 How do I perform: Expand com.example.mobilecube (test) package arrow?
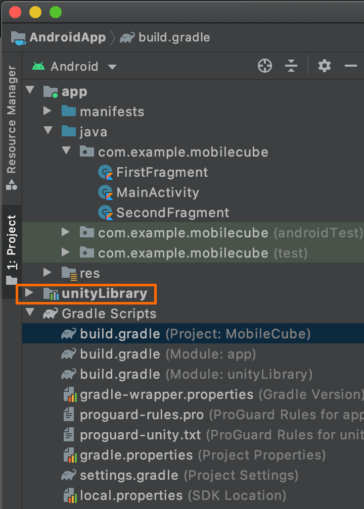pos(66,252)
